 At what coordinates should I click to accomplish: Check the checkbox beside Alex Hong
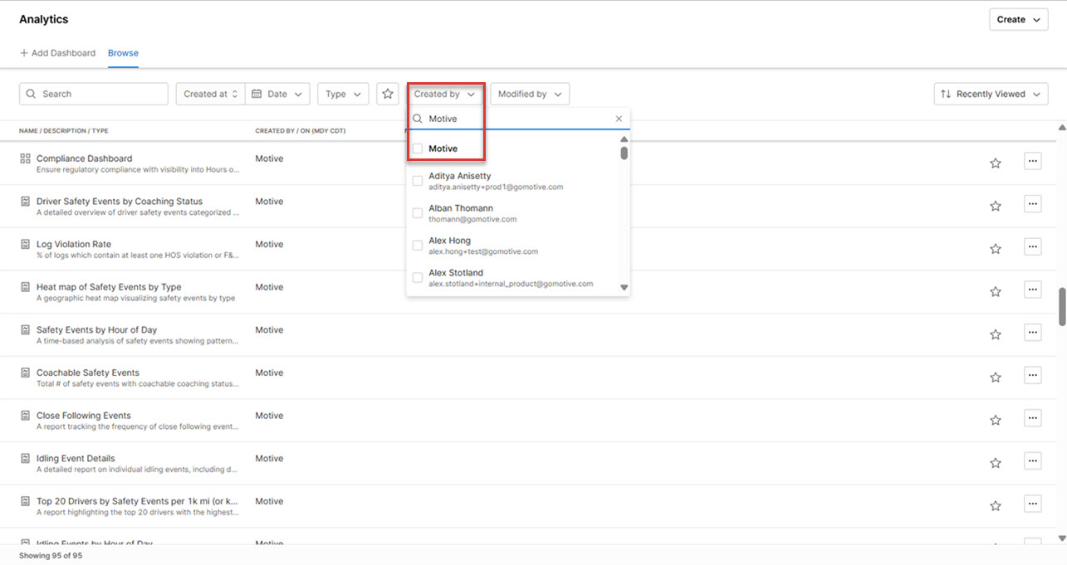click(417, 245)
